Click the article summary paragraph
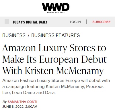The width and height of the screenshot is (115, 110). coord(56,87)
